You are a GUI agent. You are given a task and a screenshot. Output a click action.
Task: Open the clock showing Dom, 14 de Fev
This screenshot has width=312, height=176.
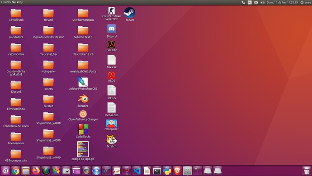pos(282,2)
